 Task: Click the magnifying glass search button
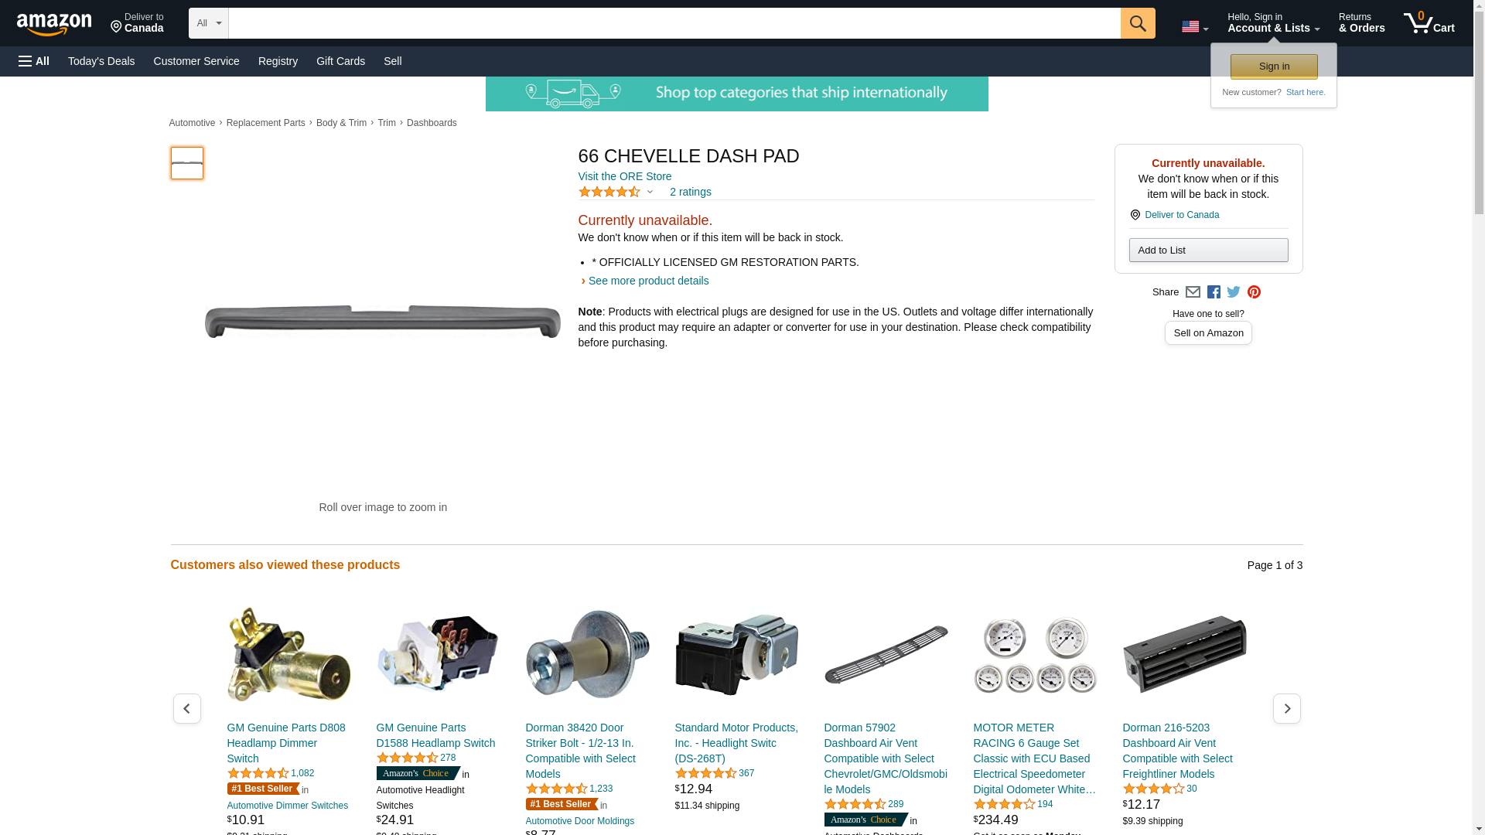coord(1137,23)
